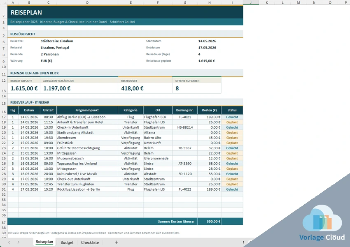Switch to the Reiseplan sheet tab
This screenshot has height=247, width=350.
tap(44, 242)
